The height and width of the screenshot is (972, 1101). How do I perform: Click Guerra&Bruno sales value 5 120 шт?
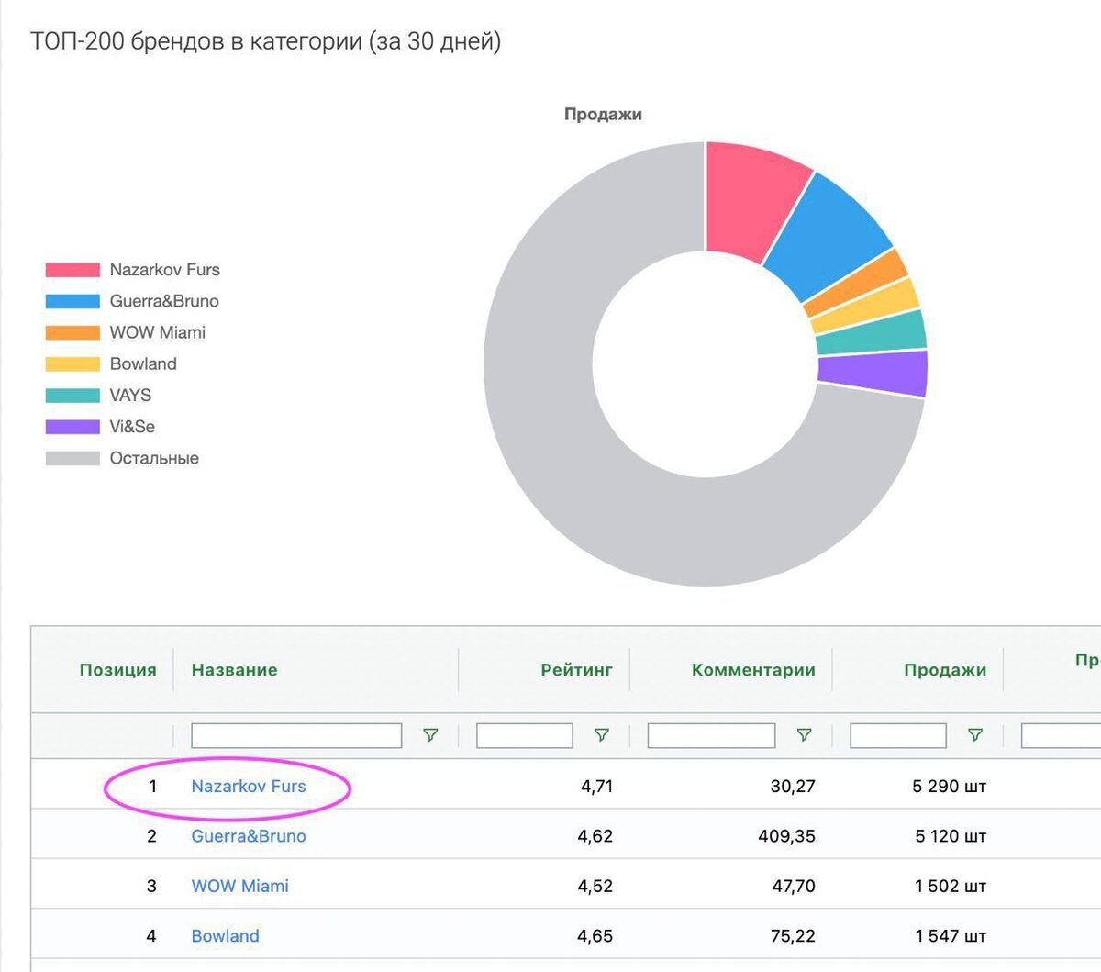950,836
